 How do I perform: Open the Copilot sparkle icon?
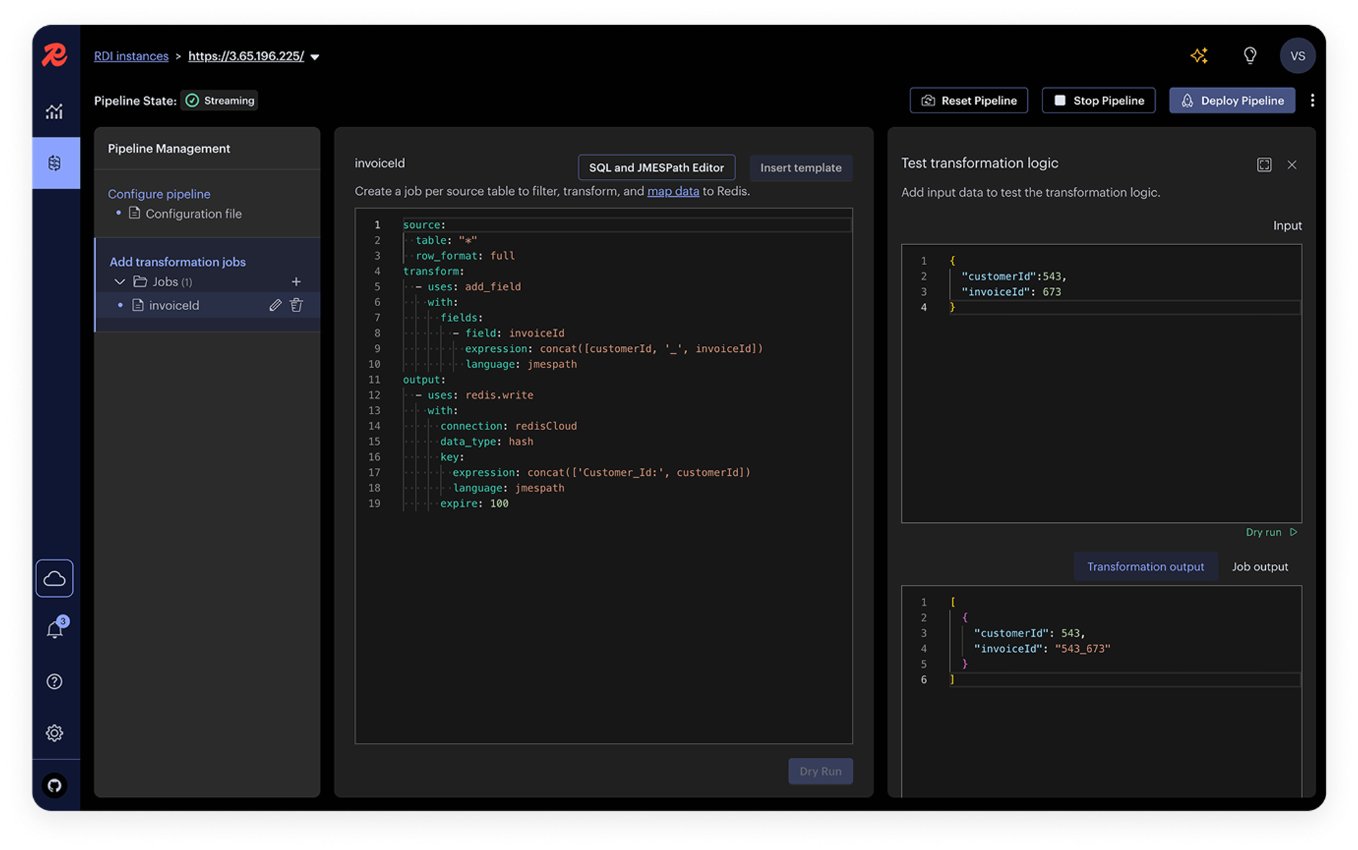1198,56
